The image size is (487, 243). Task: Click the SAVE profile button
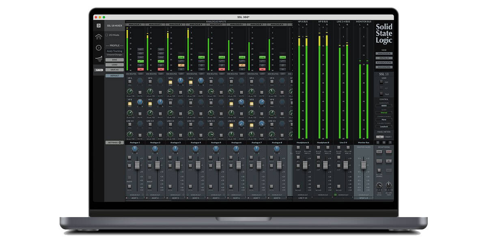tap(114, 60)
